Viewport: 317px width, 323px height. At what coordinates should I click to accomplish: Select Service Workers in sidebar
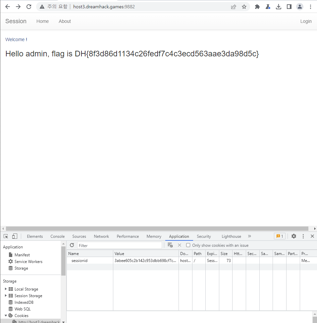point(25,261)
